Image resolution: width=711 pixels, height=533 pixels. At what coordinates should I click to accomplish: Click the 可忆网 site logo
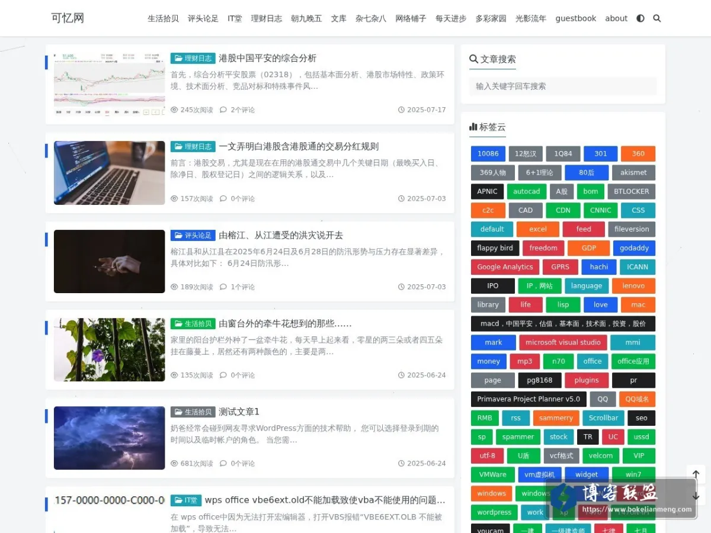(68, 18)
